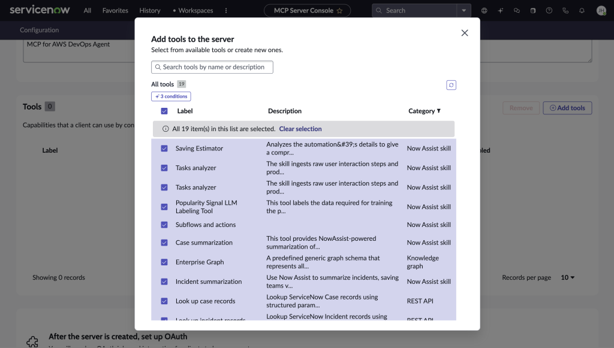Screen dimensions: 614x348
Task: Click the Subflows and actions label
Action: [x=206, y=225]
